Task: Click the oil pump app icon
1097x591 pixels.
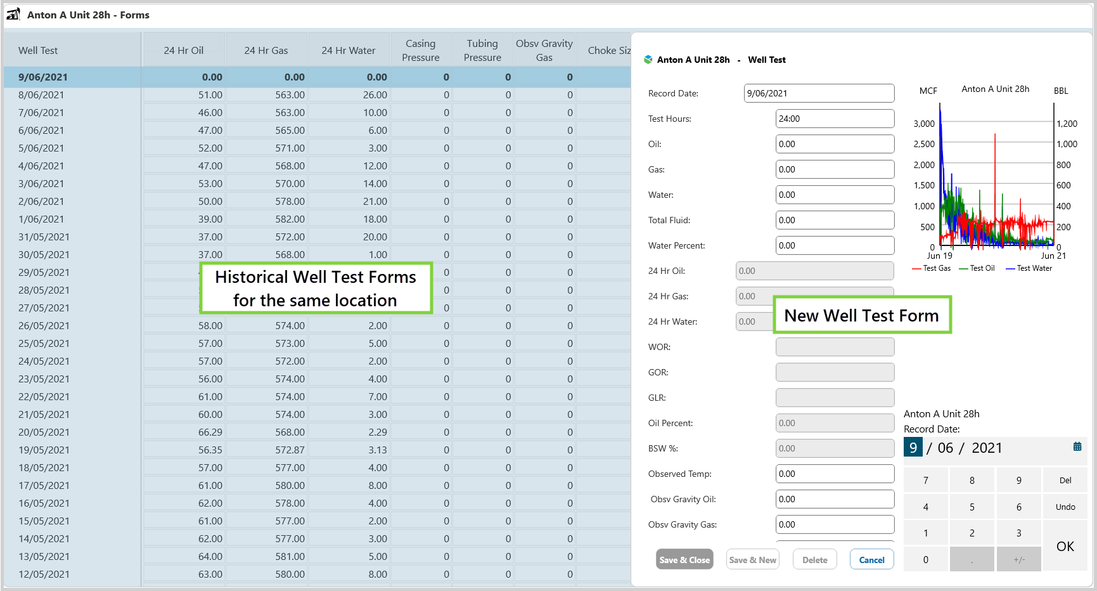Action: pyautogui.click(x=13, y=15)
